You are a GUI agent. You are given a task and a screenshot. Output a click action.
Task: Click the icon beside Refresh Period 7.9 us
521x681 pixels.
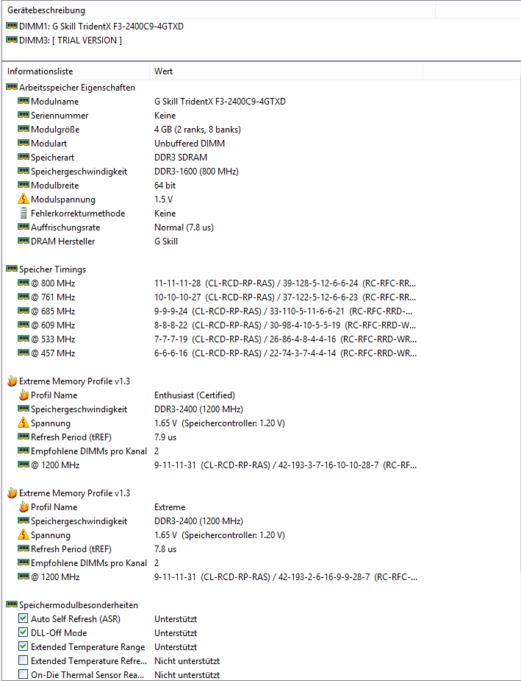coord(24,437)
